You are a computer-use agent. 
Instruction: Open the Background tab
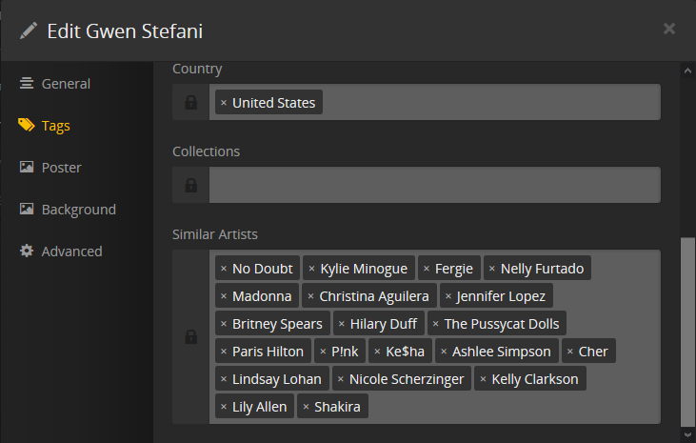[78, 210]
